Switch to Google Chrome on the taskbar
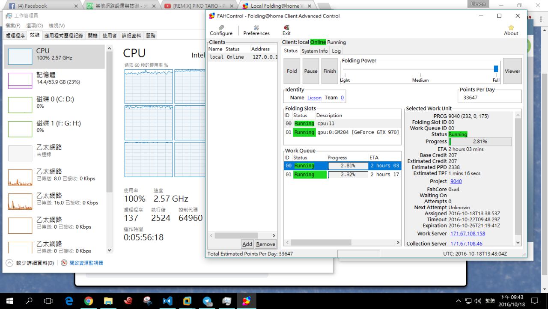This screenshot has height=309, width=548. point(89,301)
